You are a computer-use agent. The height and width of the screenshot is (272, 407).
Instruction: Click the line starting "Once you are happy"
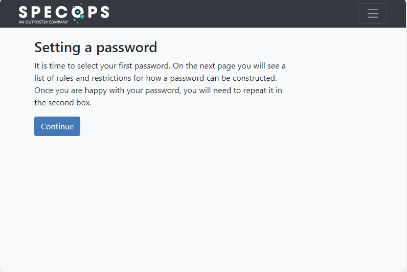click(158, 90)
